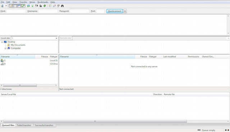Viewport: 230px width, 132px height.
Task: Click the '2 directories' local status text
Action: tap(6, 89)
